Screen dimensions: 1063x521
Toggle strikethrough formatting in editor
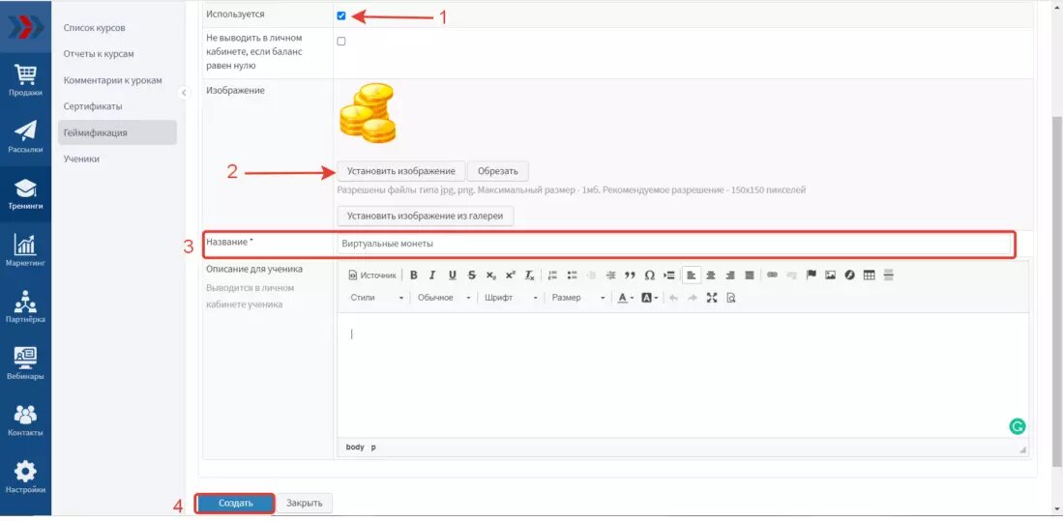click(472, 275)
